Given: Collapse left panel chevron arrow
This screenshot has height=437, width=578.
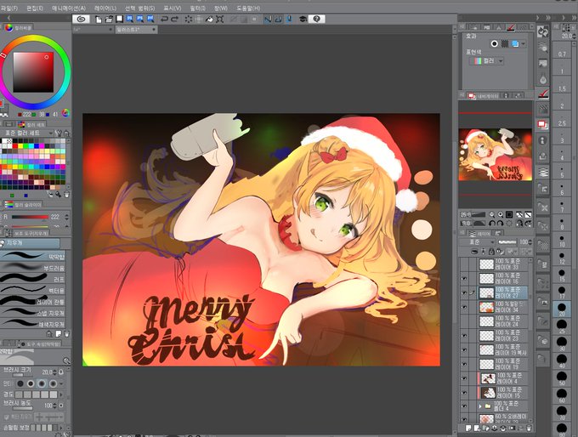Looking at the screenshot, I should 8,18.
